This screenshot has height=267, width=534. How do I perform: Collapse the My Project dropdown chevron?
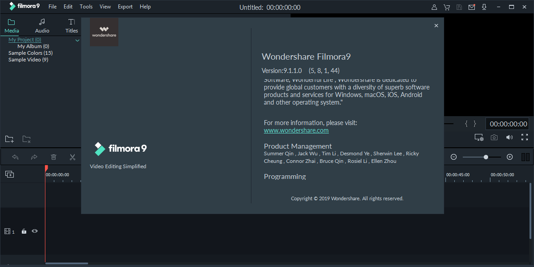77,40
